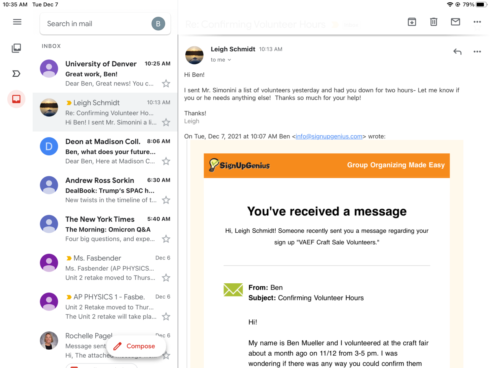Click the Search in mail field
Image resolution: width=490 pixels, height=368 pixels.
pos(96,24)
